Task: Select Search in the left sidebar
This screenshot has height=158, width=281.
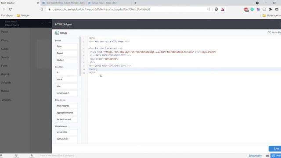Action: tap(5, 57)
